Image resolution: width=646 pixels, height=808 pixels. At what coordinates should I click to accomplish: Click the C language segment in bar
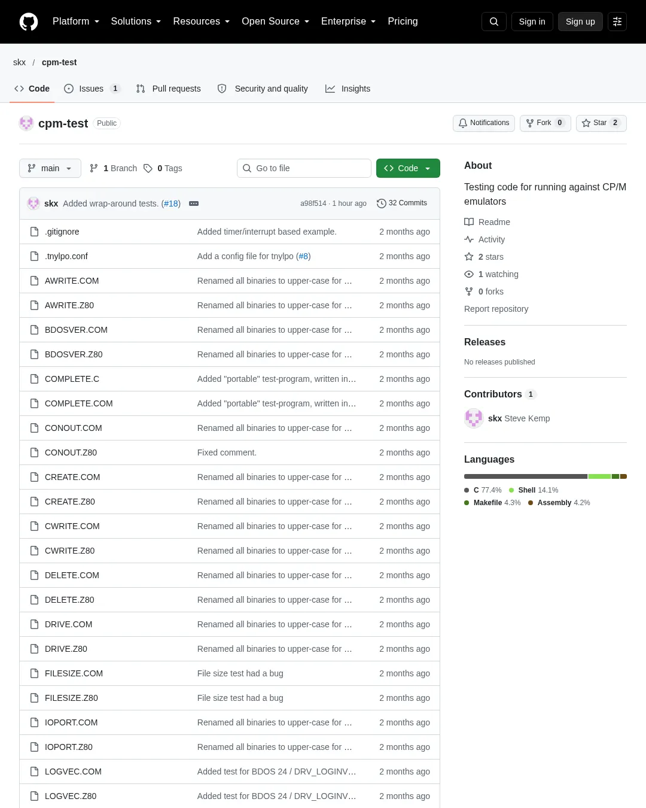tap(526, 476)
